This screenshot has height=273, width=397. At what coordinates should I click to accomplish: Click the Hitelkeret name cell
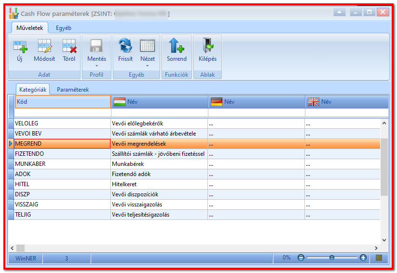[x=159, y=184]
